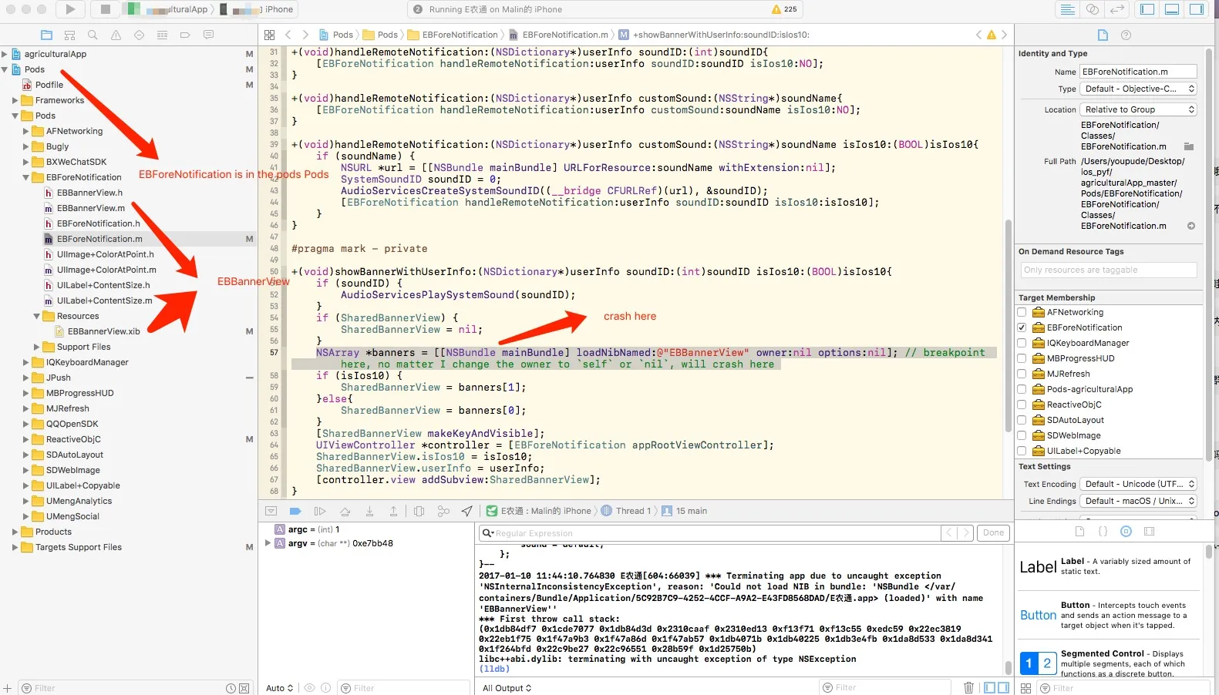Tick the ReactiveObjC target checkbox
The image size is (1219, 695).
point(1022,405)
